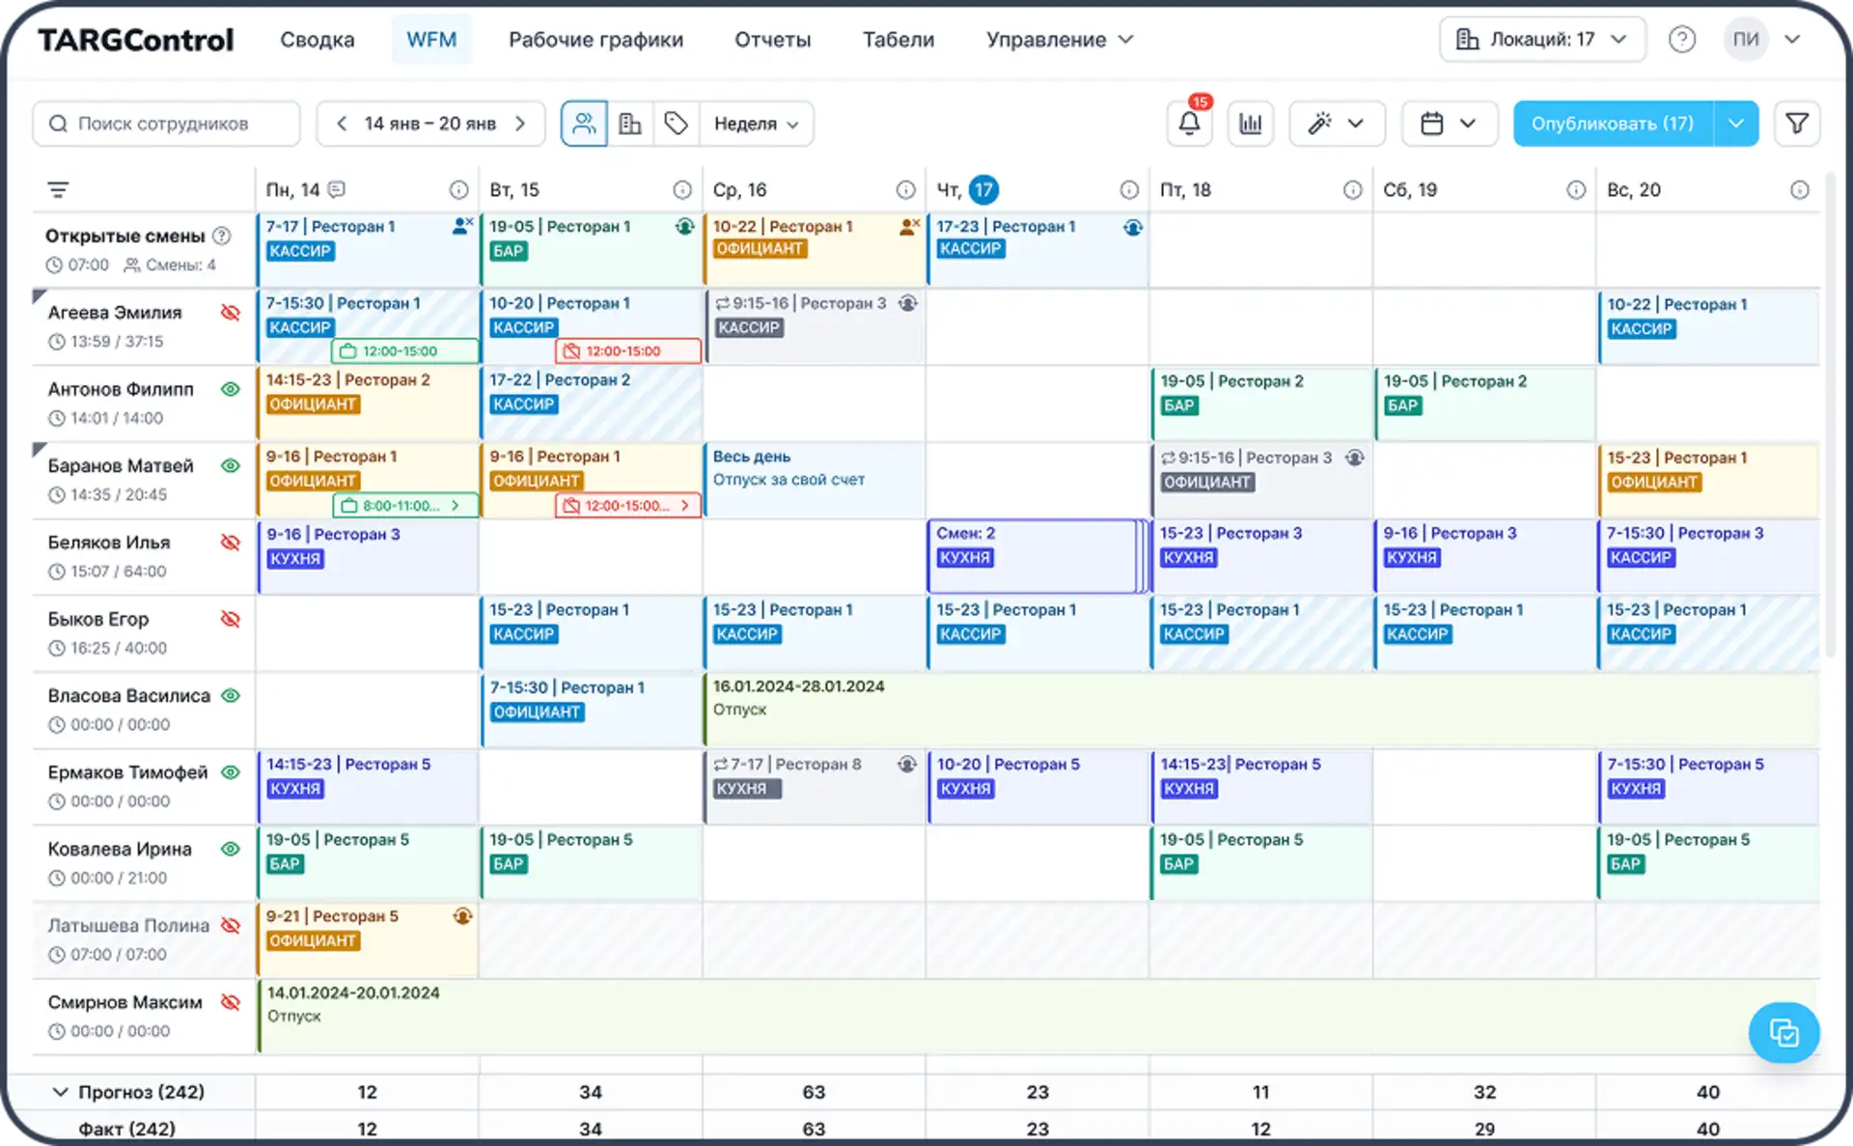This screenshot has width=1853, height=1146.
Task: Toggle visibility eye for Антонов Филипп
Action: pos(231,389)
